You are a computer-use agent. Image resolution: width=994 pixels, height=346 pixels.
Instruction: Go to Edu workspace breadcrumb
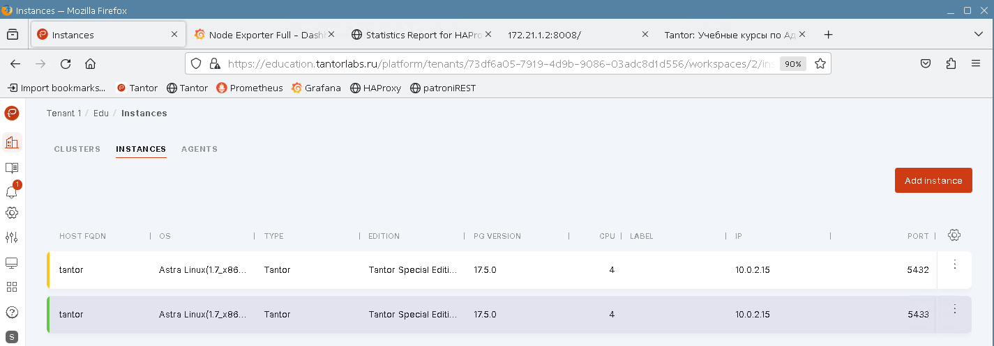101,113
